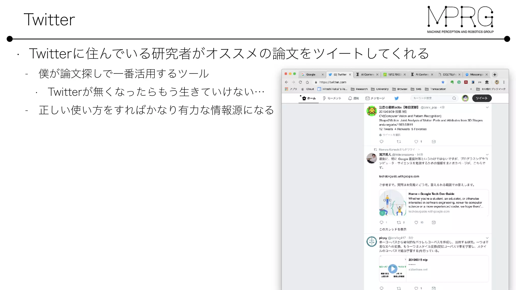
Task: Play the 20190315 nlp slide preview
Action: tap(393, 269)
